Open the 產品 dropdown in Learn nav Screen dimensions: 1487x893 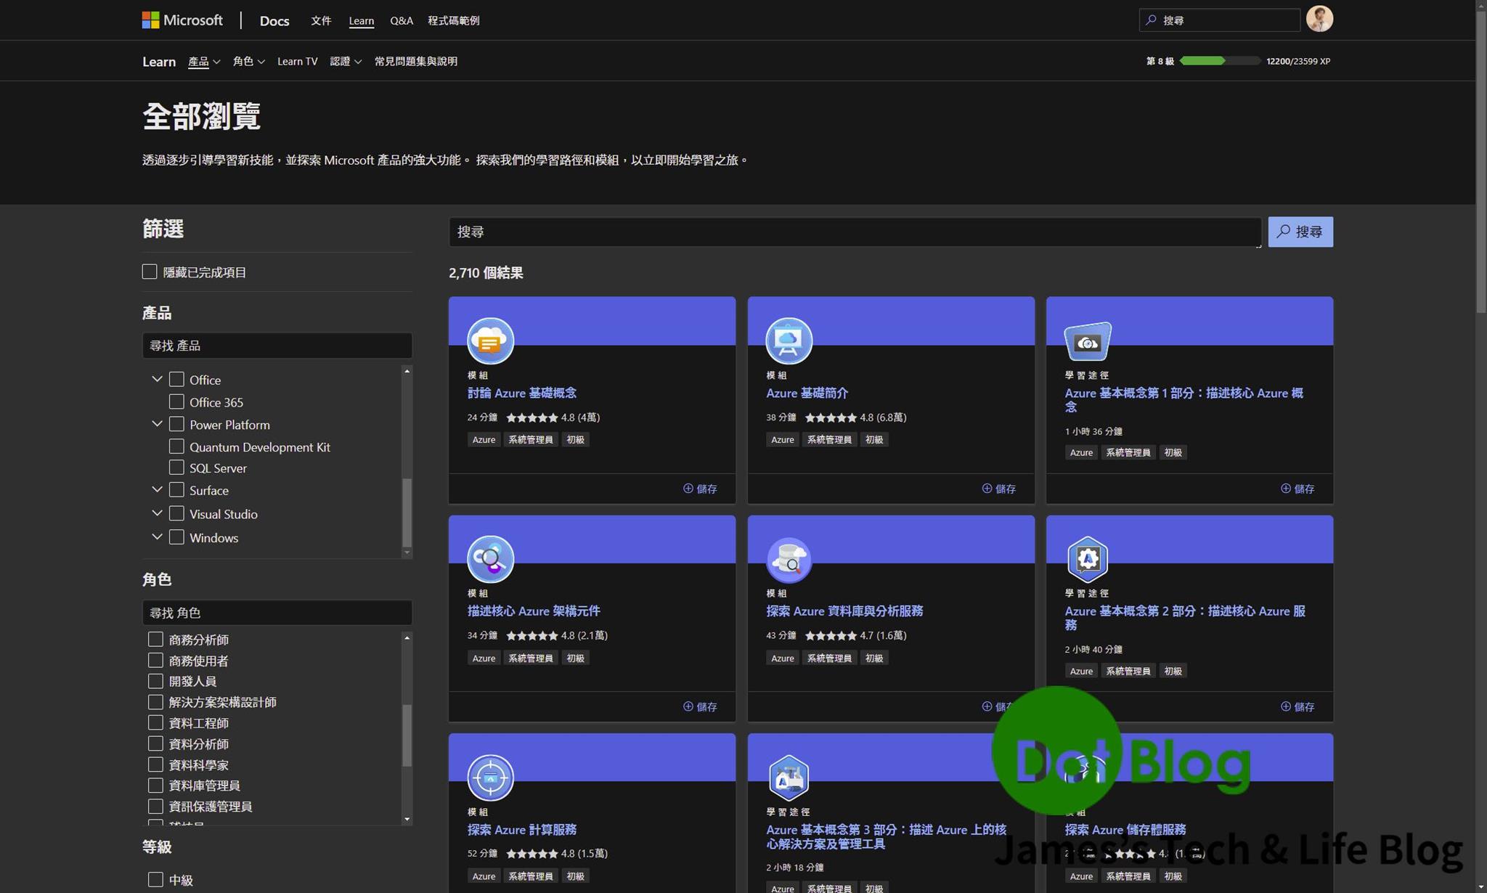click(203, 62)
